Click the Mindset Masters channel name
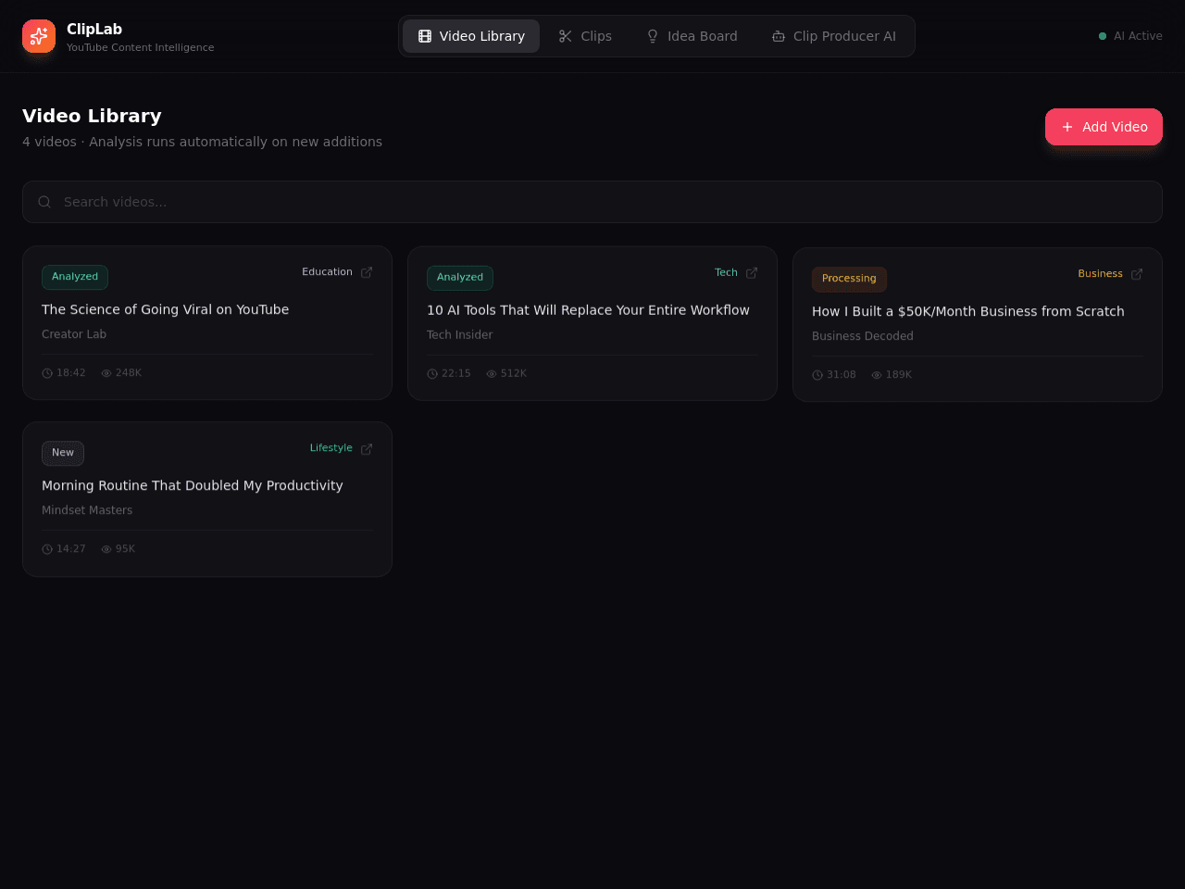Image resolution: width=1185 pixels, height=889 pixels. 87,510
